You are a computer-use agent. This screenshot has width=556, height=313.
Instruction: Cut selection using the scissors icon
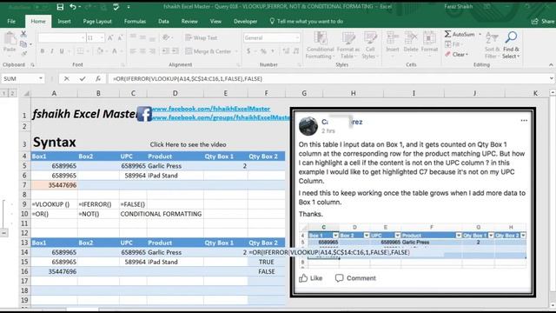point(23,34)
